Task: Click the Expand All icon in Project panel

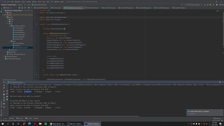Action: tap(22, 8)
